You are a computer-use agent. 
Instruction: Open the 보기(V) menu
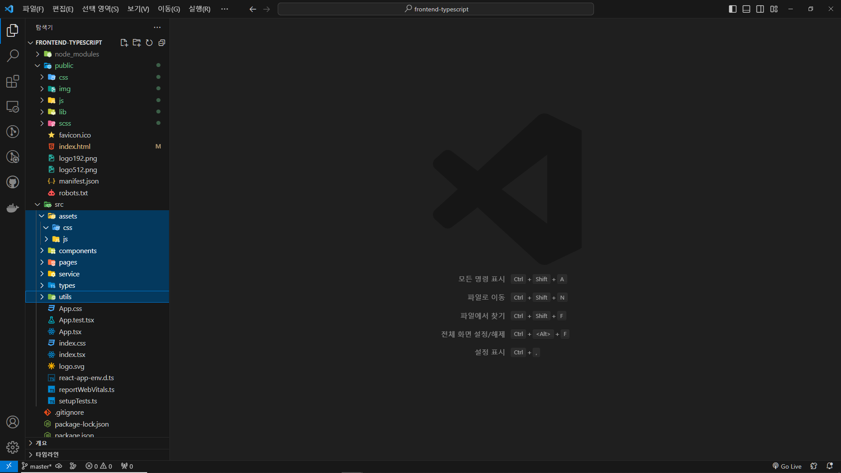[138, 9]
